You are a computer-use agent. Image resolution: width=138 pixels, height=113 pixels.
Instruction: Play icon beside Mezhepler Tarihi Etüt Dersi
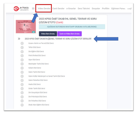(x=22, y=64)
